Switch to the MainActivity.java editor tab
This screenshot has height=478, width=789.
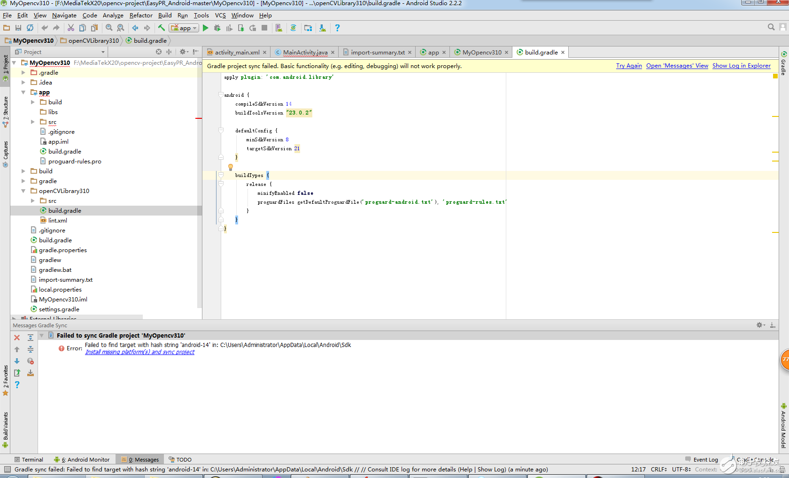pos(305,53)
